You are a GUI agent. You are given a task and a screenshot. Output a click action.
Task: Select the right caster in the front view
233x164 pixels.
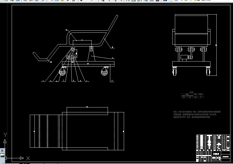(208, 71)
